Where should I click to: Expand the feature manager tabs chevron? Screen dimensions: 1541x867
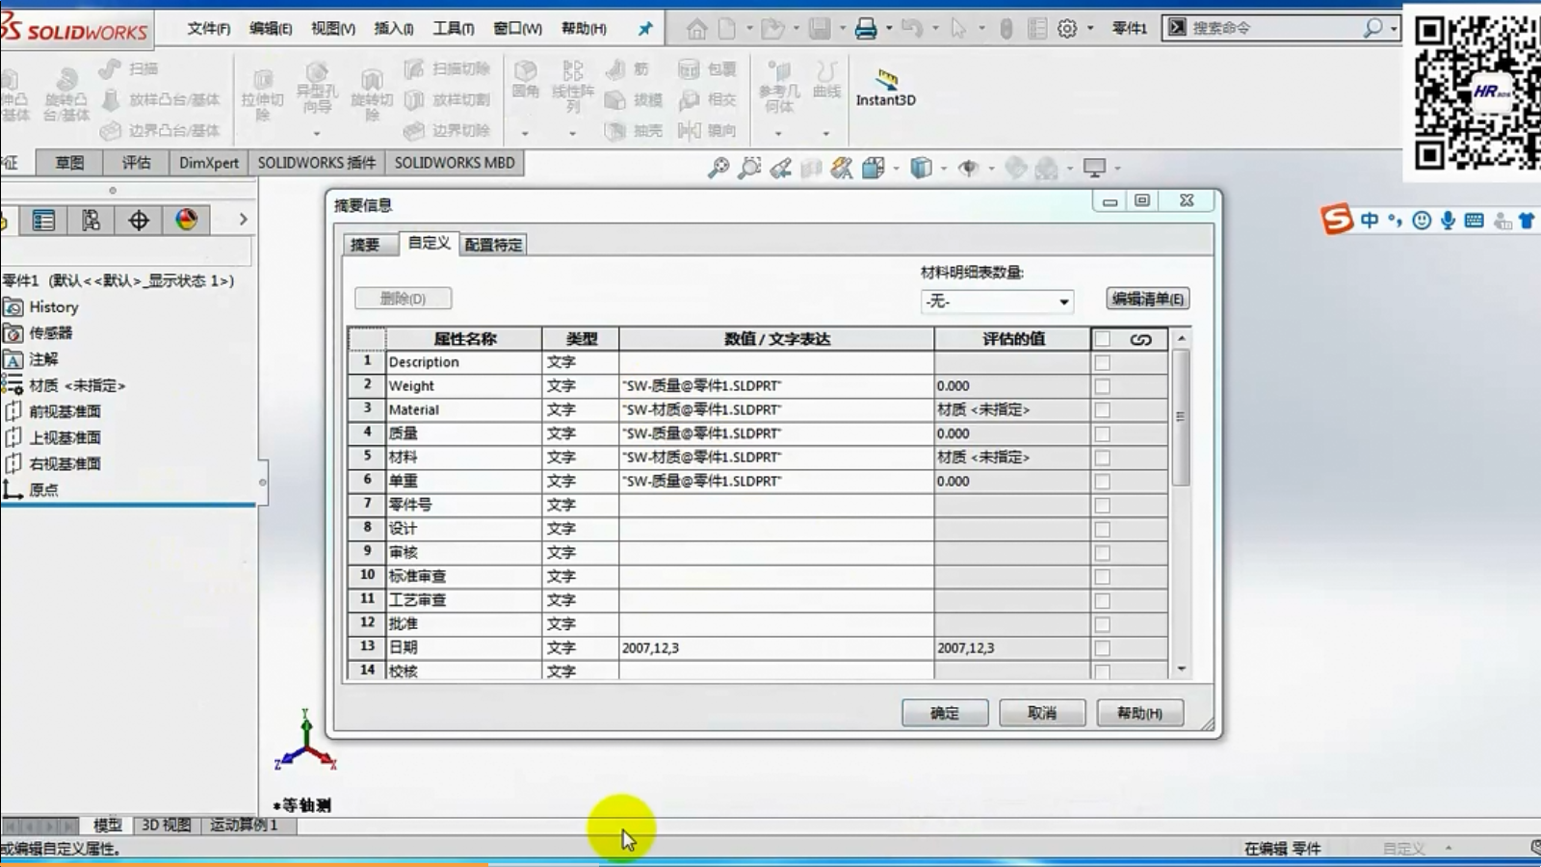click(243, 220)
